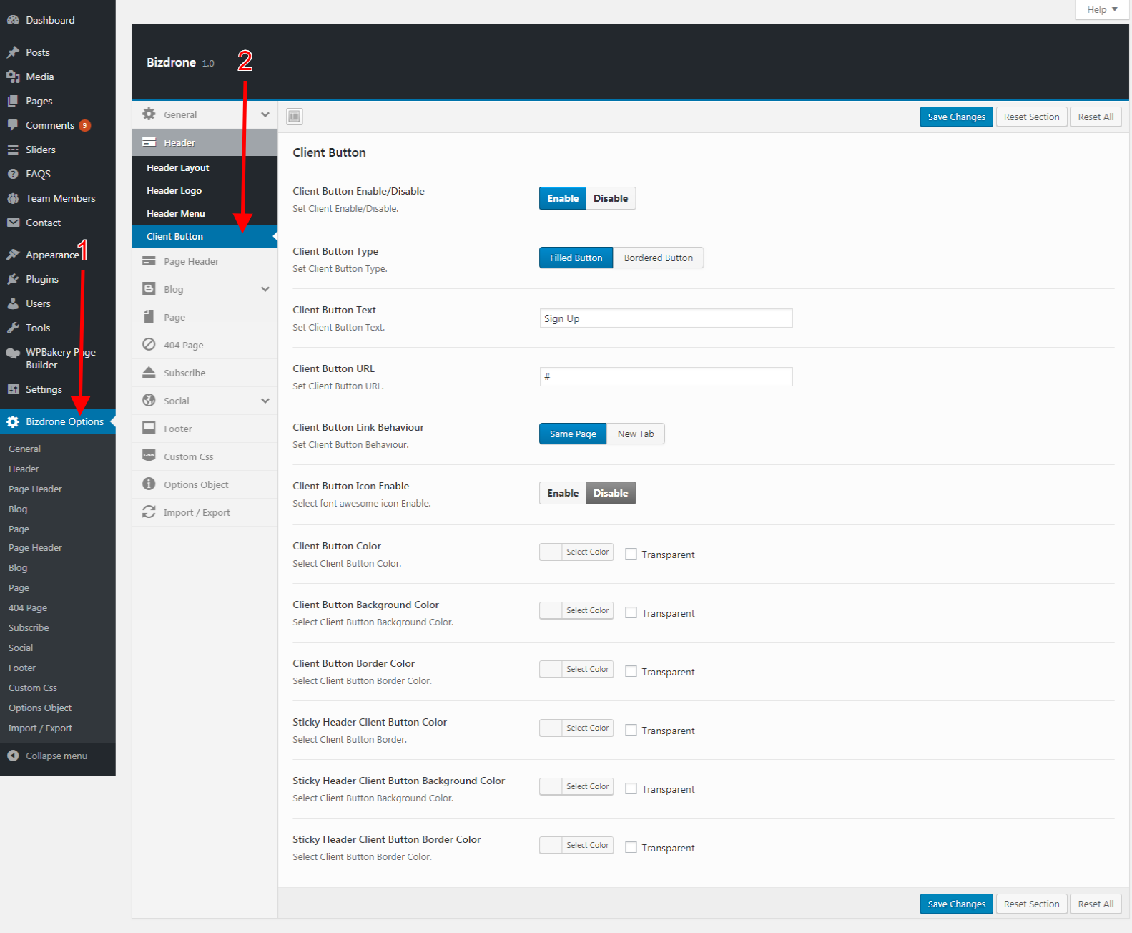This screenshot has height=933, width=1132.
Task: Click top Save Changes button
Action: click(956, 117)
